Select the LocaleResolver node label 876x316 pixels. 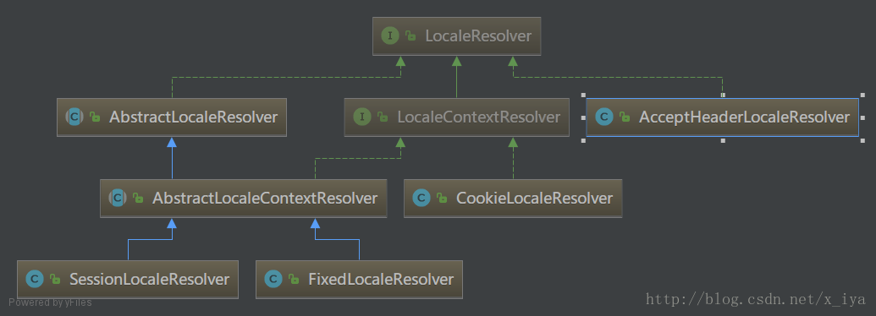(478, 36)
